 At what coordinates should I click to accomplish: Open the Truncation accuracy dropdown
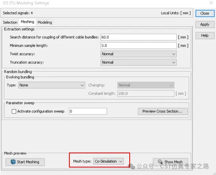138,62
